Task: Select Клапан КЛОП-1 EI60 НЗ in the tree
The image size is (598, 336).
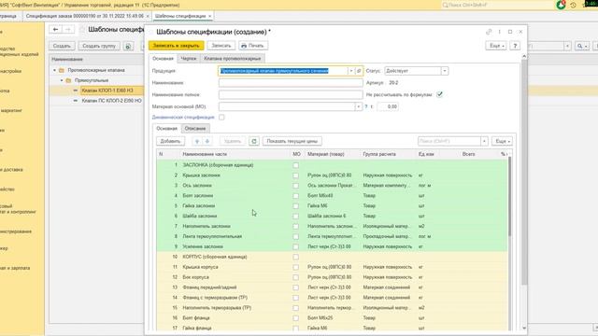Action: (x=107, y=91)
